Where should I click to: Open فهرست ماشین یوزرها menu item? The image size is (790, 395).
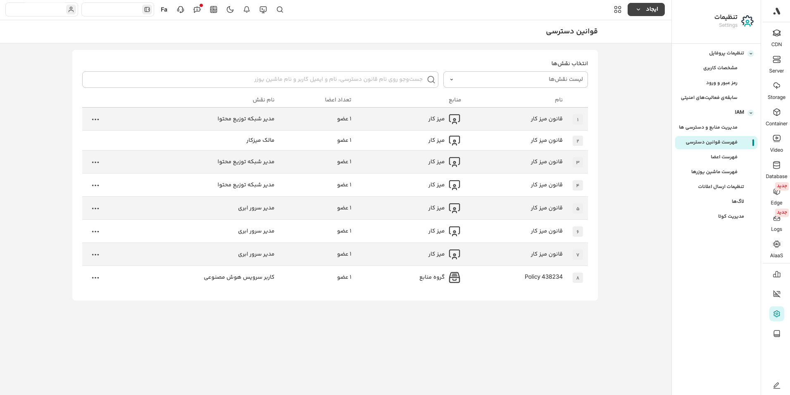(714, 172)
